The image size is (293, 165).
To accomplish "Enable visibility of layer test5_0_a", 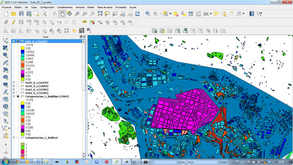I will pos(18,82).
